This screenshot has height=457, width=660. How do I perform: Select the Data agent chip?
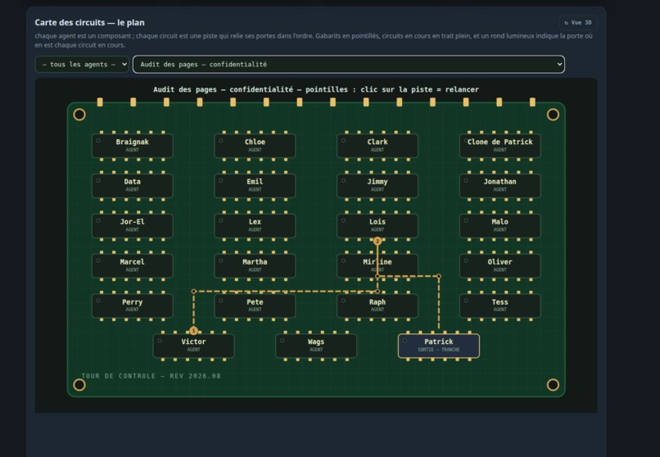[132, 186]
